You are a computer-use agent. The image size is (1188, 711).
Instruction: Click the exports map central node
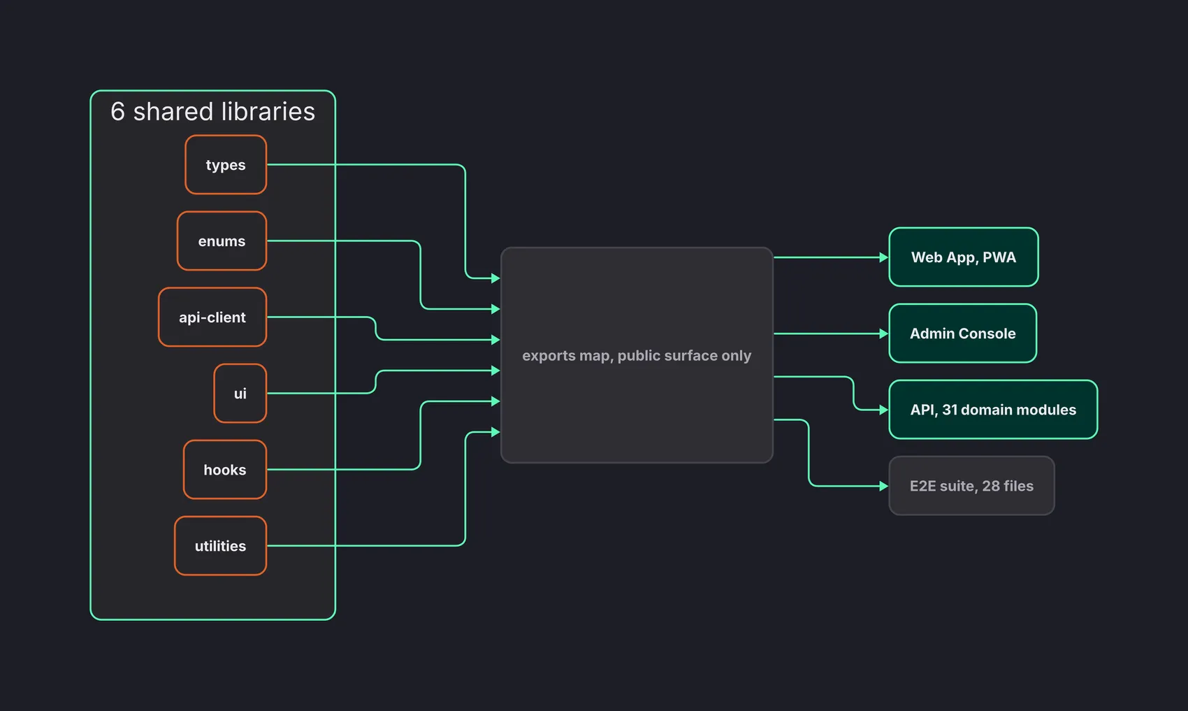click(x=637, y=355)
